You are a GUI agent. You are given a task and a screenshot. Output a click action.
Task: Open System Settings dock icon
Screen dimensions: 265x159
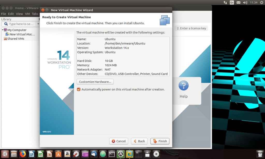click(x=76, y=154)
